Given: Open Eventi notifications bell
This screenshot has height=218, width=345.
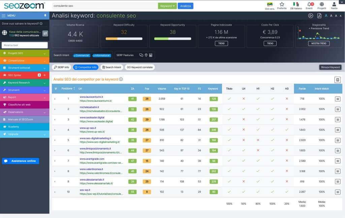Looking at the screenshot, I should click(309, 4).
